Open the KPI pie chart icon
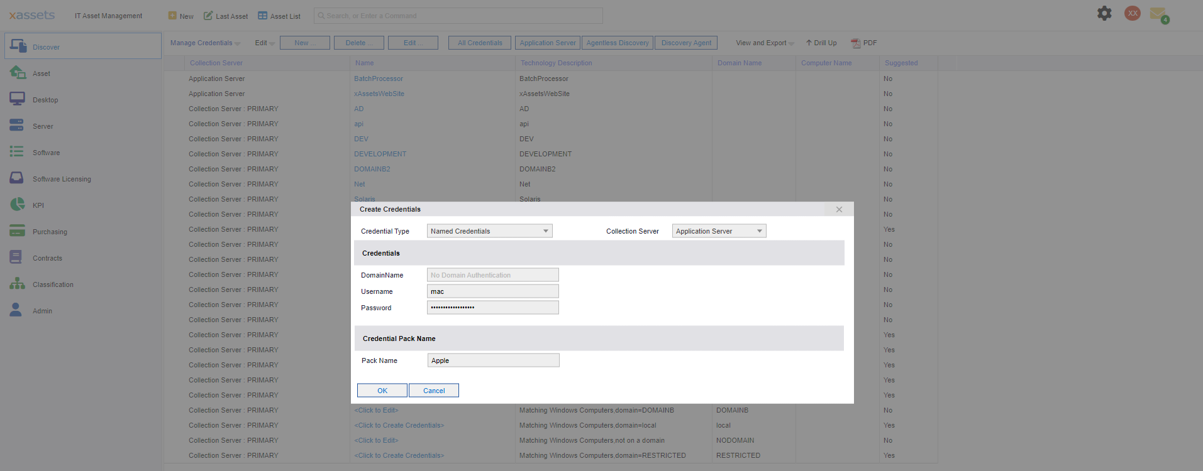 [17, 205]
